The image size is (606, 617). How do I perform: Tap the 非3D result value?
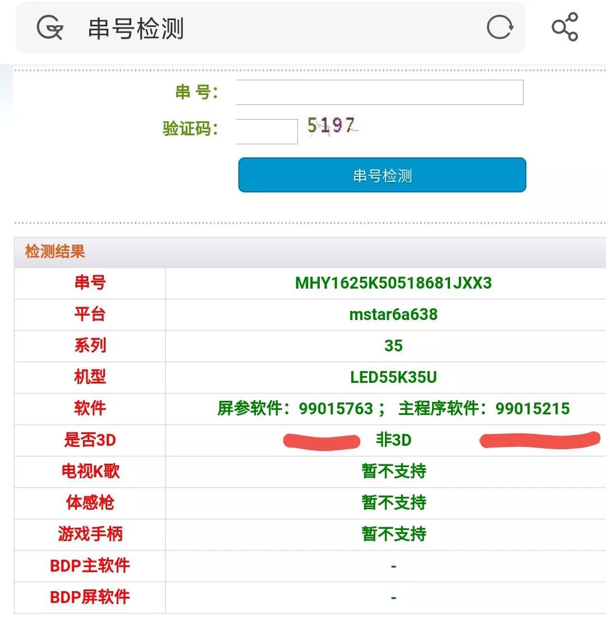[393, 440]
